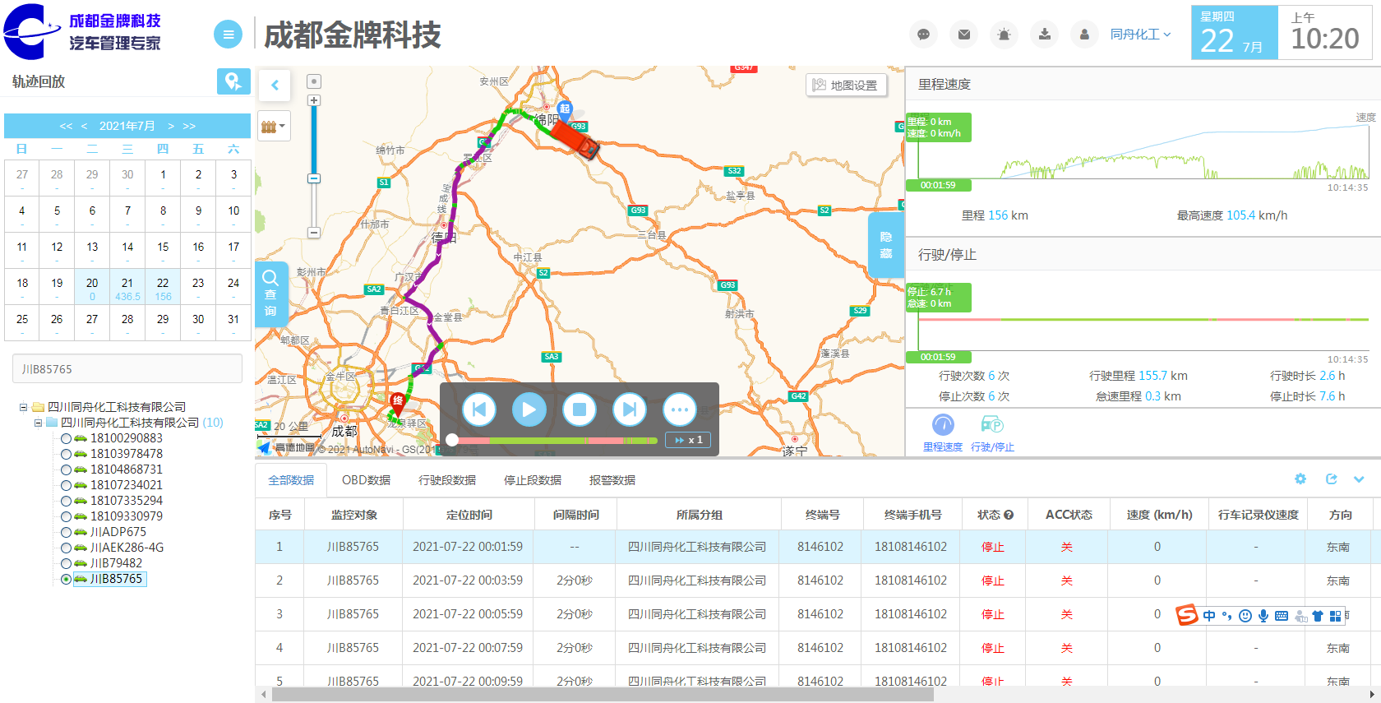Open the mail envelope icon
Image resolution: width=1381 pixels, height=703 pixels.
[964, 35]
